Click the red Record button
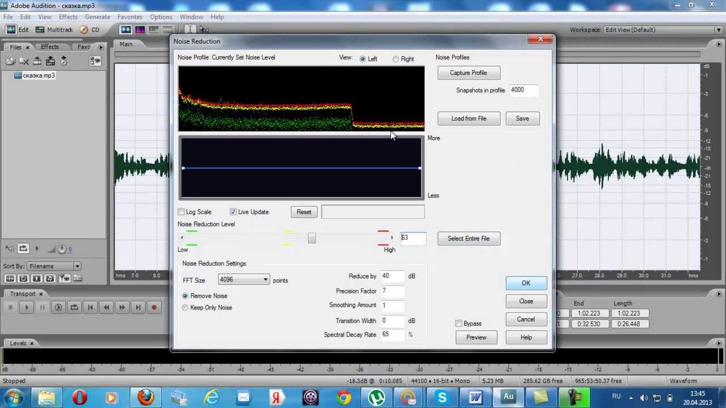726x408 pixels. coord(153,307)
